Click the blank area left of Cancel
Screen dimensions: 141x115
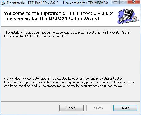point(30,108)
